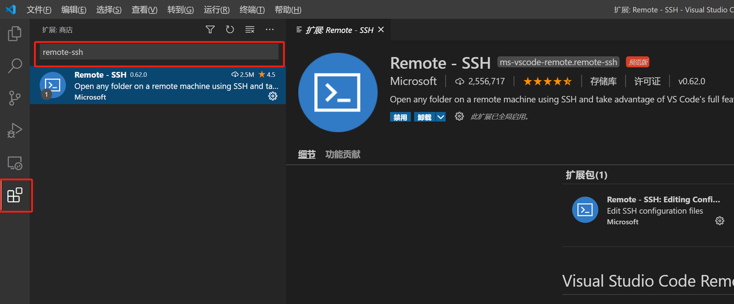Click the Remote - SSH list item icon
The width and height of the screenshot is (734, 304).
pyautogui.click(x=52, y=85)
